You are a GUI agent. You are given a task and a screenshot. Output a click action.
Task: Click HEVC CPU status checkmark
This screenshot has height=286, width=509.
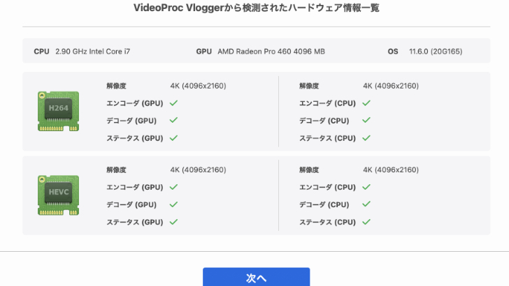[366, 222]
